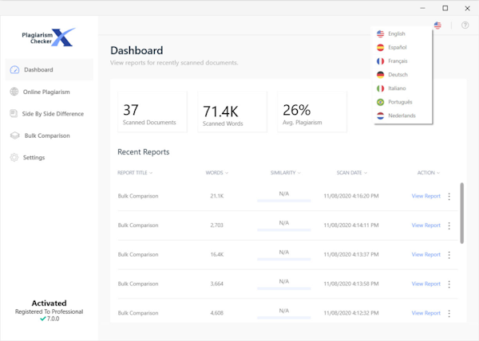Screen dimensions: 479x341
Task: Click the Side By Side Difference document icon
Action: coord(14,114)
